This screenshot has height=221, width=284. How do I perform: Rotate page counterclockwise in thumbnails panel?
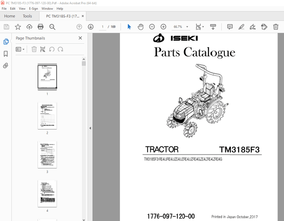(52, 49)
